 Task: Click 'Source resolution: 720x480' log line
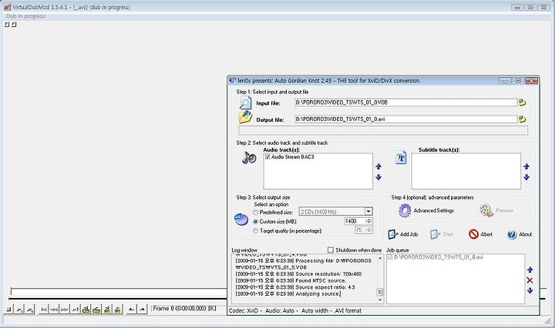point(298,274)
